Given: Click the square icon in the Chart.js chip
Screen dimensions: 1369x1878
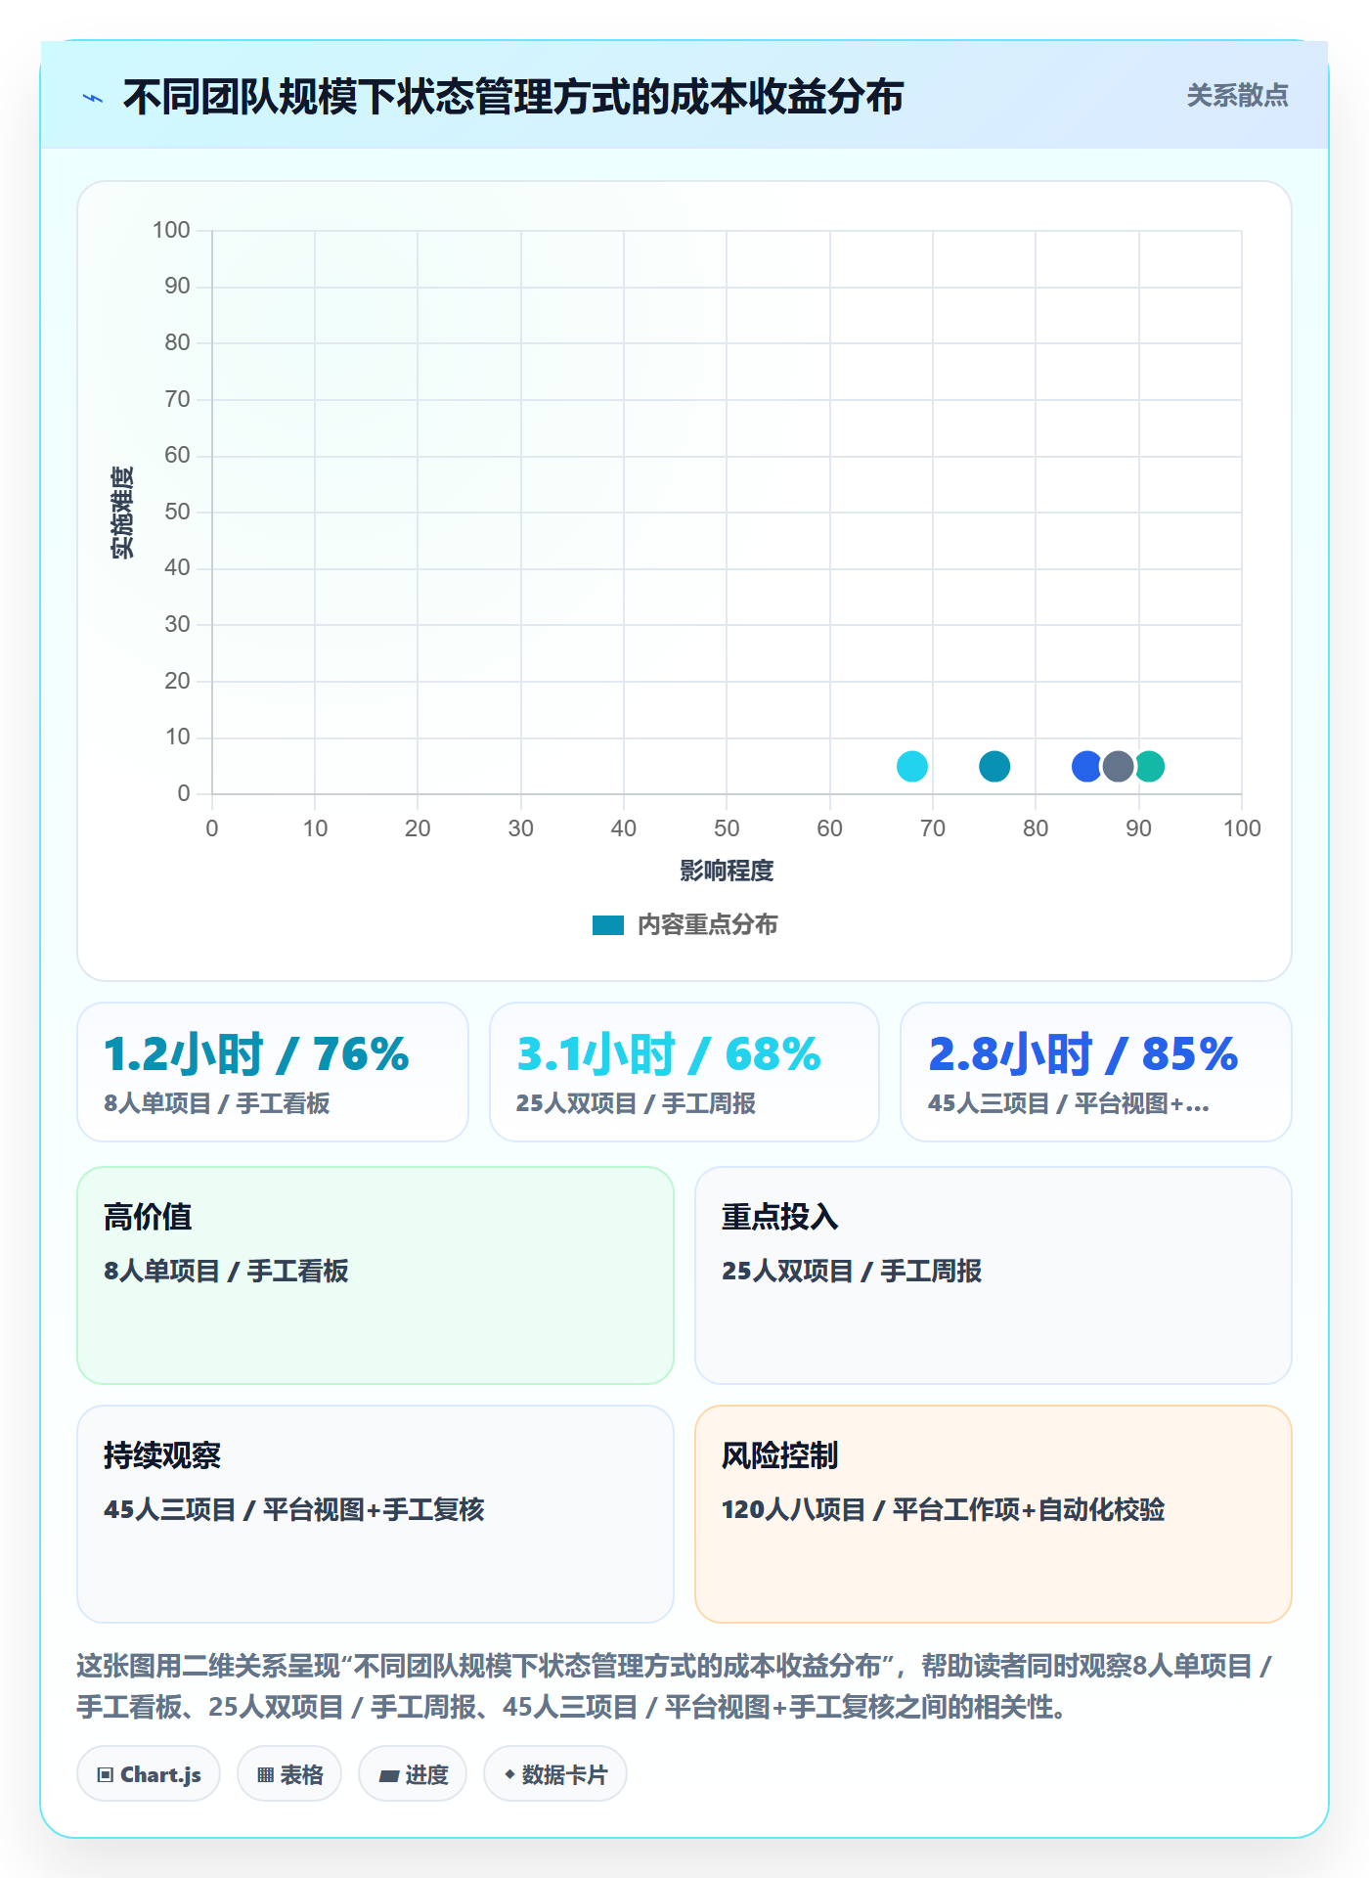Looking at the screenshot, I should pyautogui.click(x=106, y=1774).
